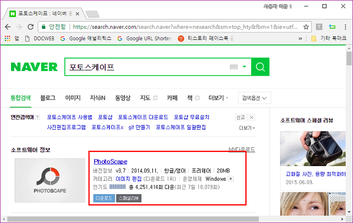Image resolution: width=353 pixels, height=223 pixels.
Task: Click related search 포토샵
Action: (105, 117)
